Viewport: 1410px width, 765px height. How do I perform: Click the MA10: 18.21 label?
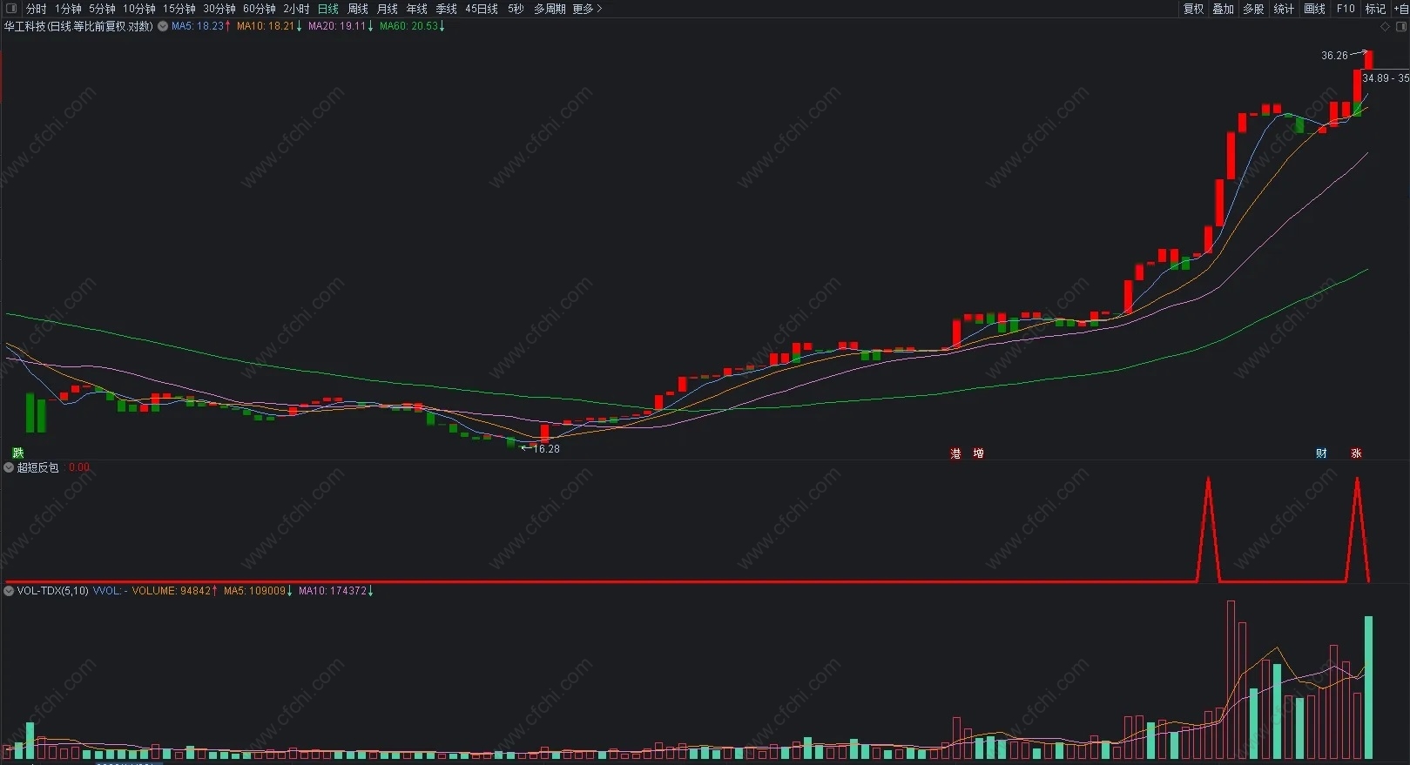269,26
